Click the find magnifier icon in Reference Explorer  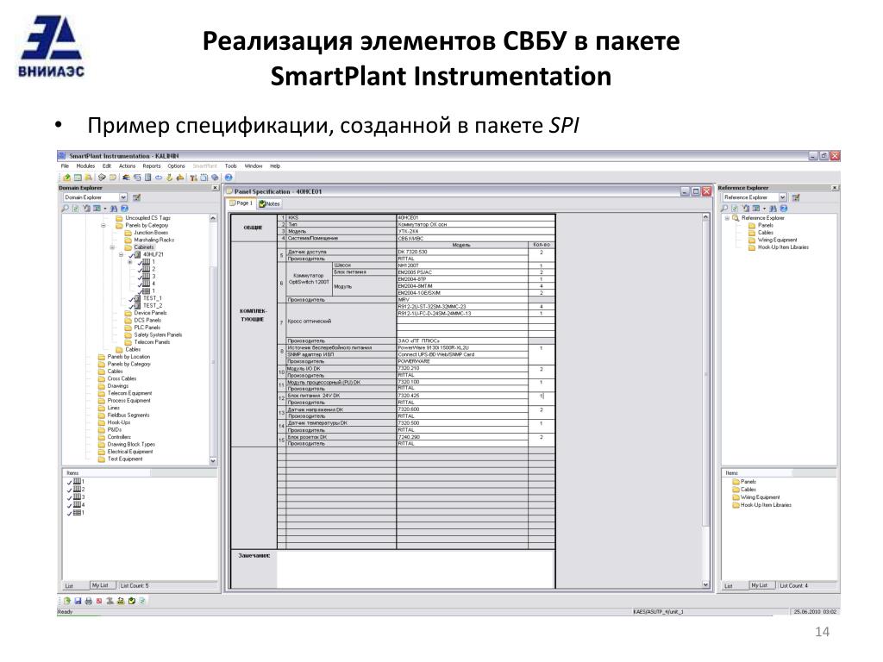[724, 209]
